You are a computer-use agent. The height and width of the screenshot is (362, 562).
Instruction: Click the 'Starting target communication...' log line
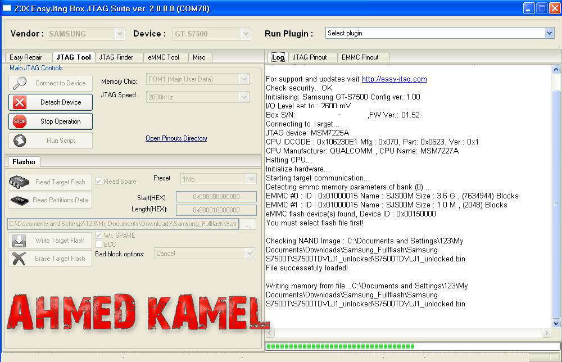pos(318,178)
